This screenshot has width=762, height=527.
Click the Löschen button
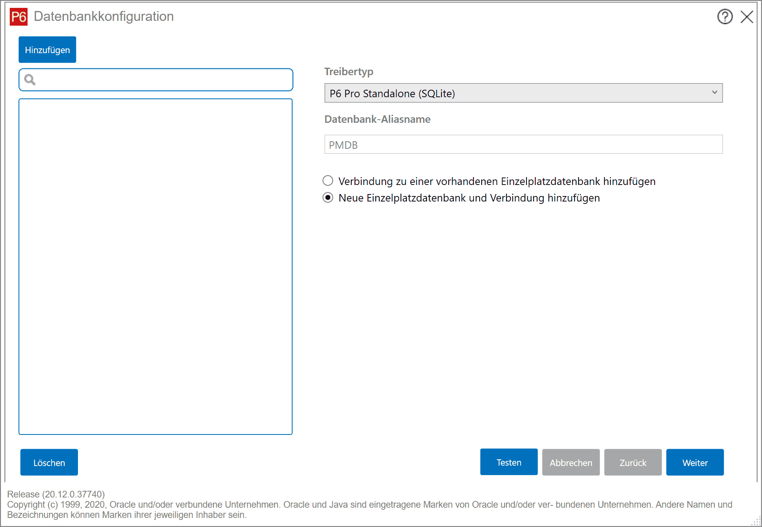tap(49, 462)
